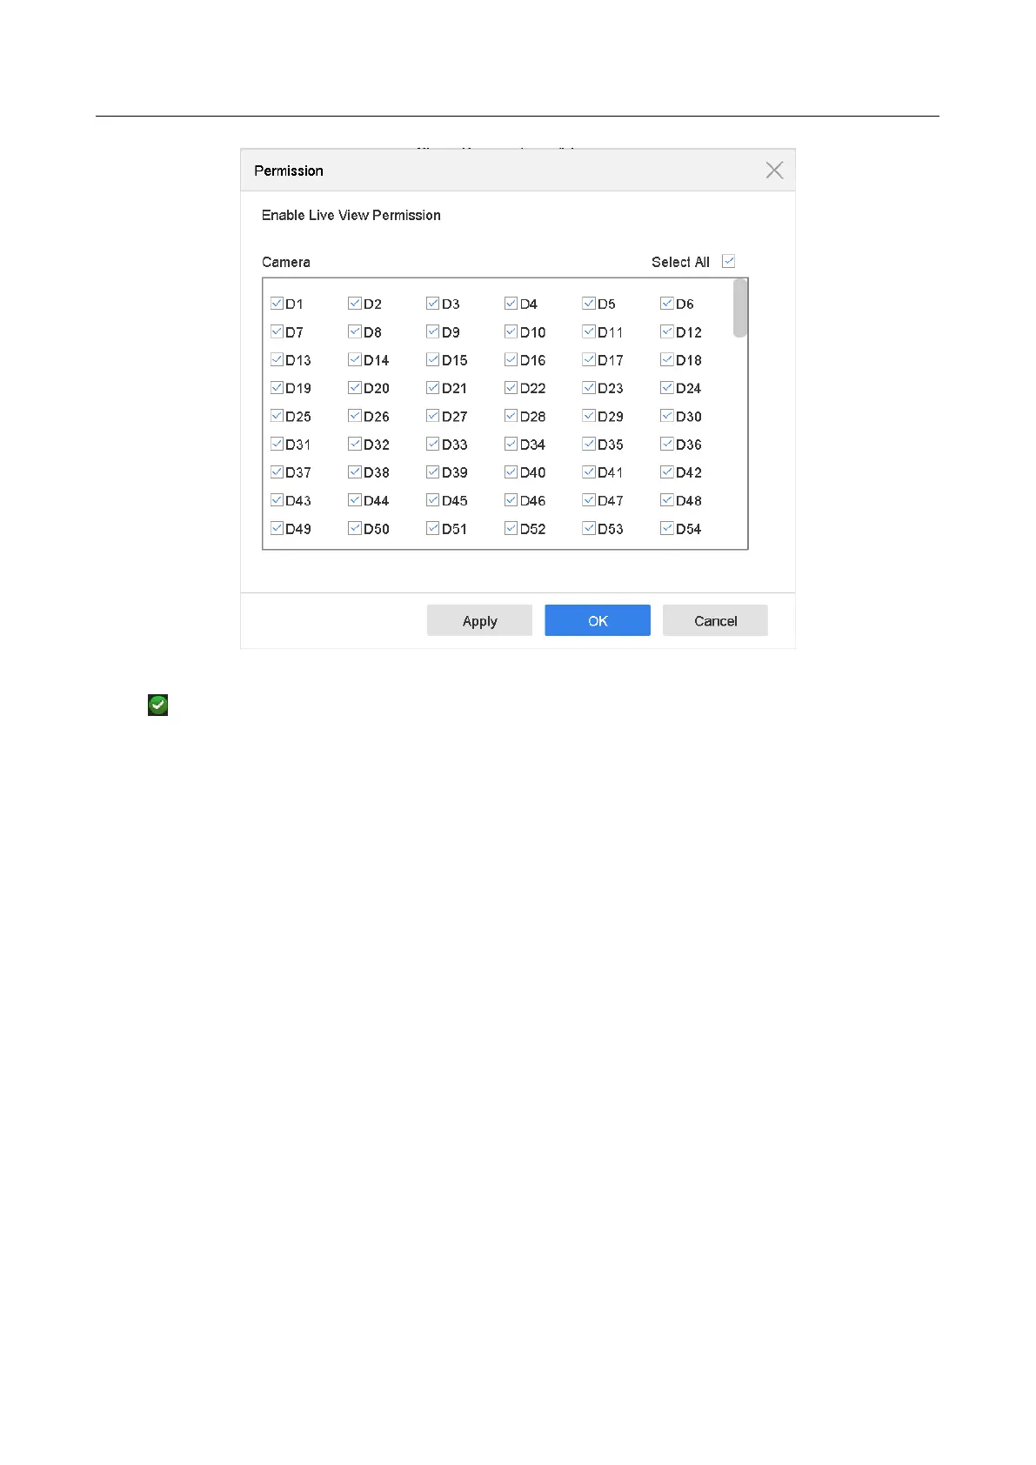
Task: Toggle camera D33 checkbox
Action: pyautogui.click(x=433, y=444)
